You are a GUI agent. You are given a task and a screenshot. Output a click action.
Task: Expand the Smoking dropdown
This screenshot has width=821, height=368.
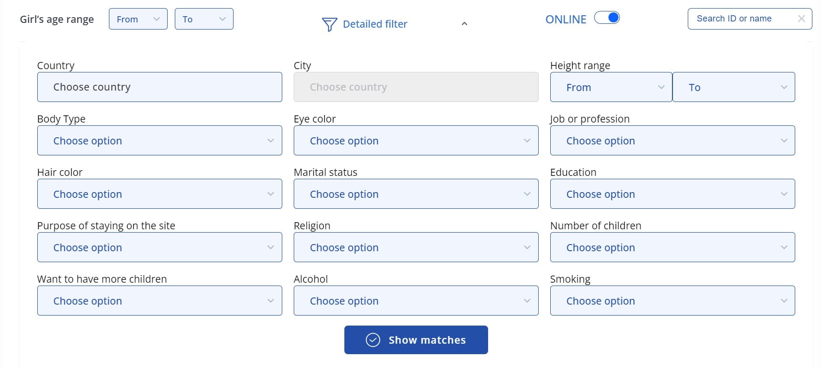pos(672,301)
